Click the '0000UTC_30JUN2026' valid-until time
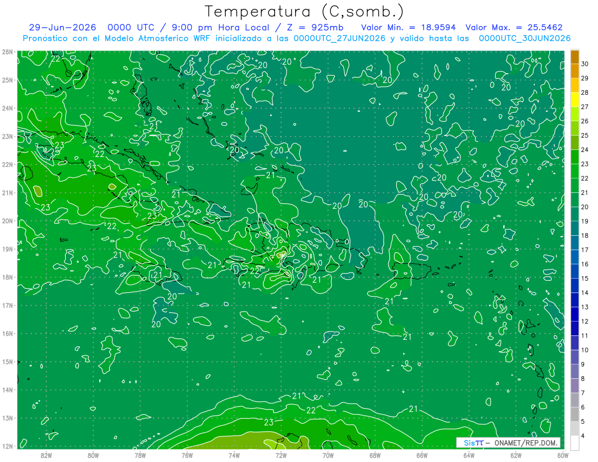The width and height of the screenshot is (598, 462). [525, 38]
